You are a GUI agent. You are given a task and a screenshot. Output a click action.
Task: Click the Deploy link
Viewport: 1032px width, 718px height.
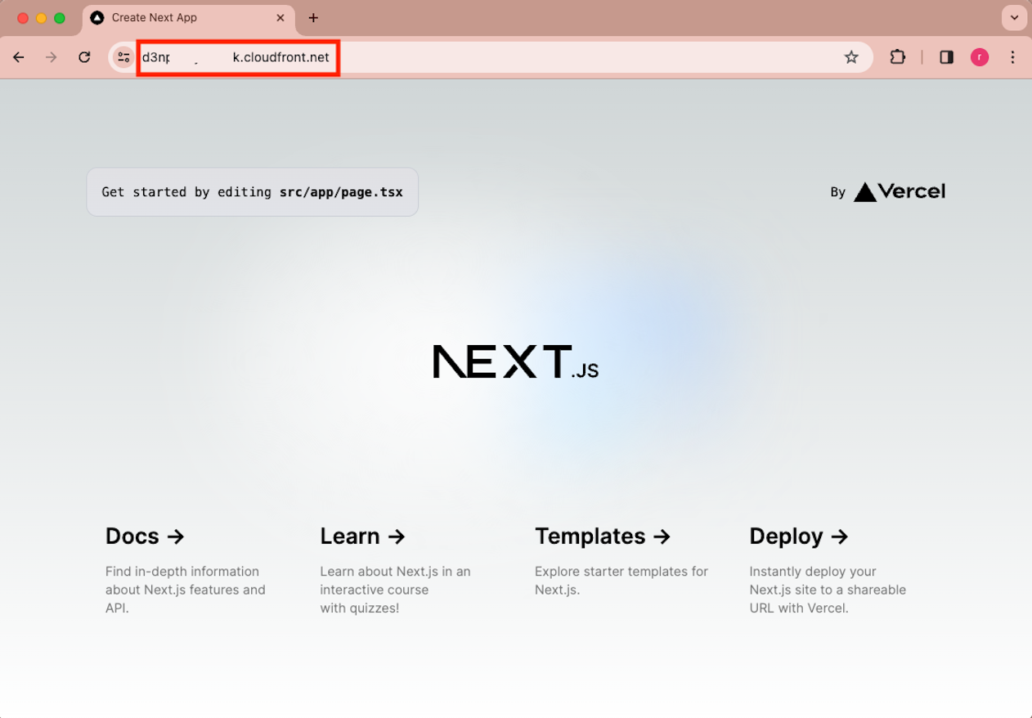click(799, 536)
